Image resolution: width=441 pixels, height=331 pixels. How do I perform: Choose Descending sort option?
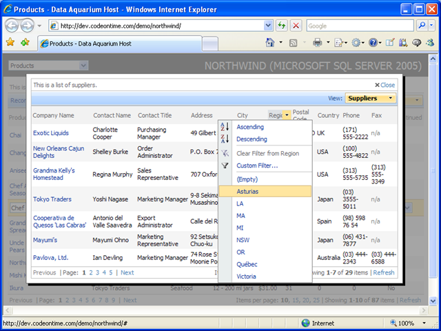point(252,139)
